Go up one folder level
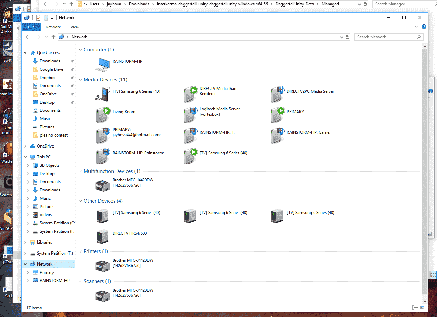 pos(53,37)
